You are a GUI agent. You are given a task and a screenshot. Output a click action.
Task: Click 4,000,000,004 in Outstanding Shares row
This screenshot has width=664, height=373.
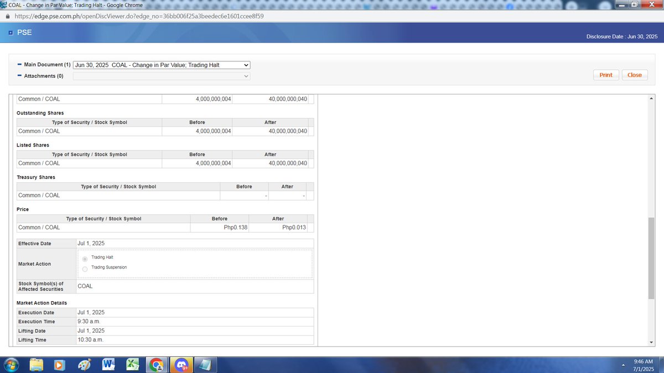coord(214,131)
